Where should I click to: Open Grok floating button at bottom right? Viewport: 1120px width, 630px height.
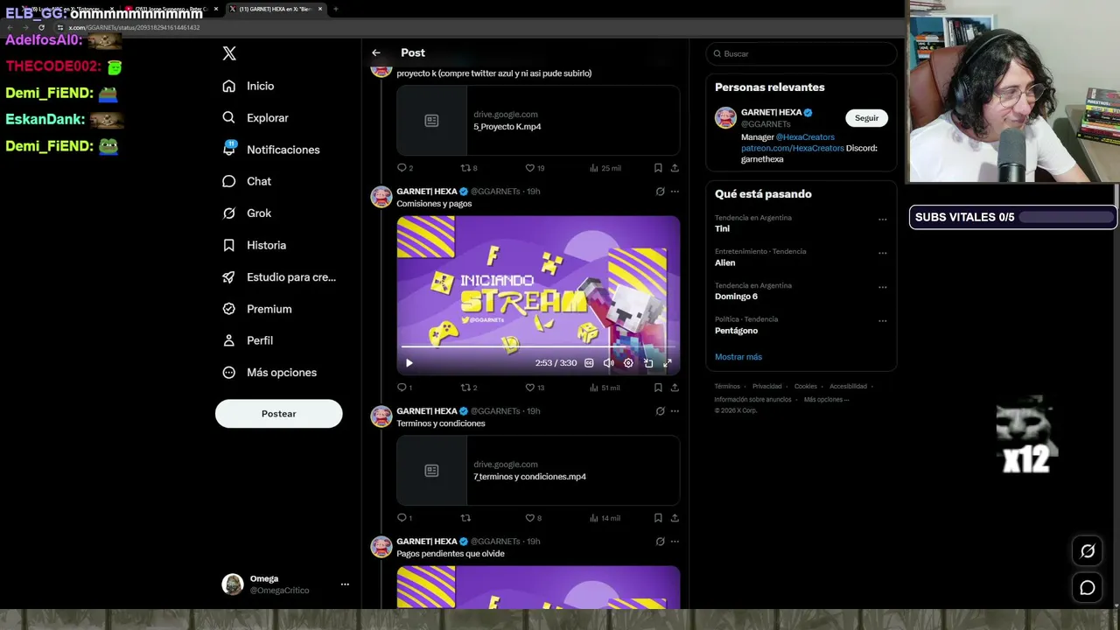(1088, 550)
